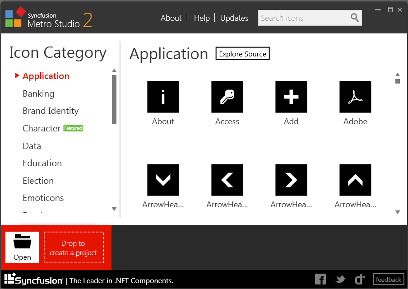This screenshot has width=408, height=289.
Task: Click the 'Adobe' icon label
Action: 355,121
